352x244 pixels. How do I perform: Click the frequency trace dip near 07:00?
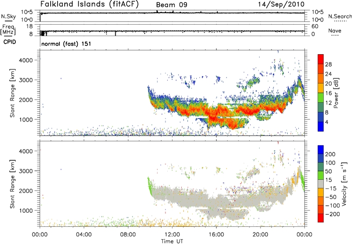[115, 33]
